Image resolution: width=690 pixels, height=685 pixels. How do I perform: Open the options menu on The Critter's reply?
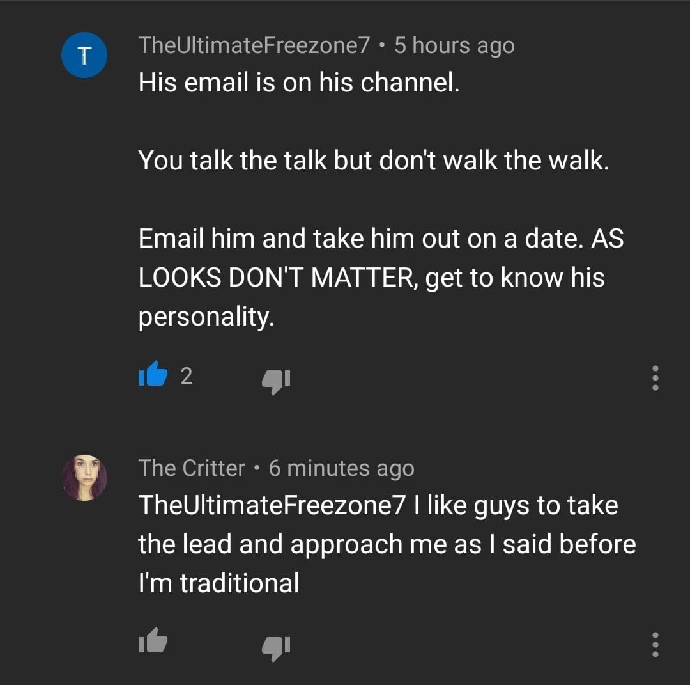click(x=654, y=646)
